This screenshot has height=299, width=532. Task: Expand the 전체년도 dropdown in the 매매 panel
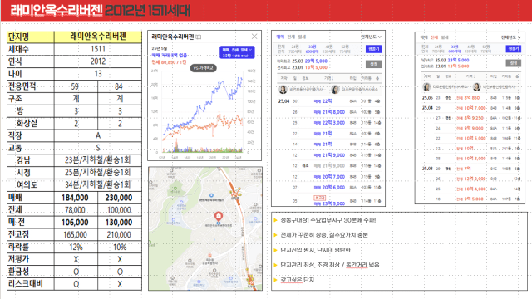[371, 37]
